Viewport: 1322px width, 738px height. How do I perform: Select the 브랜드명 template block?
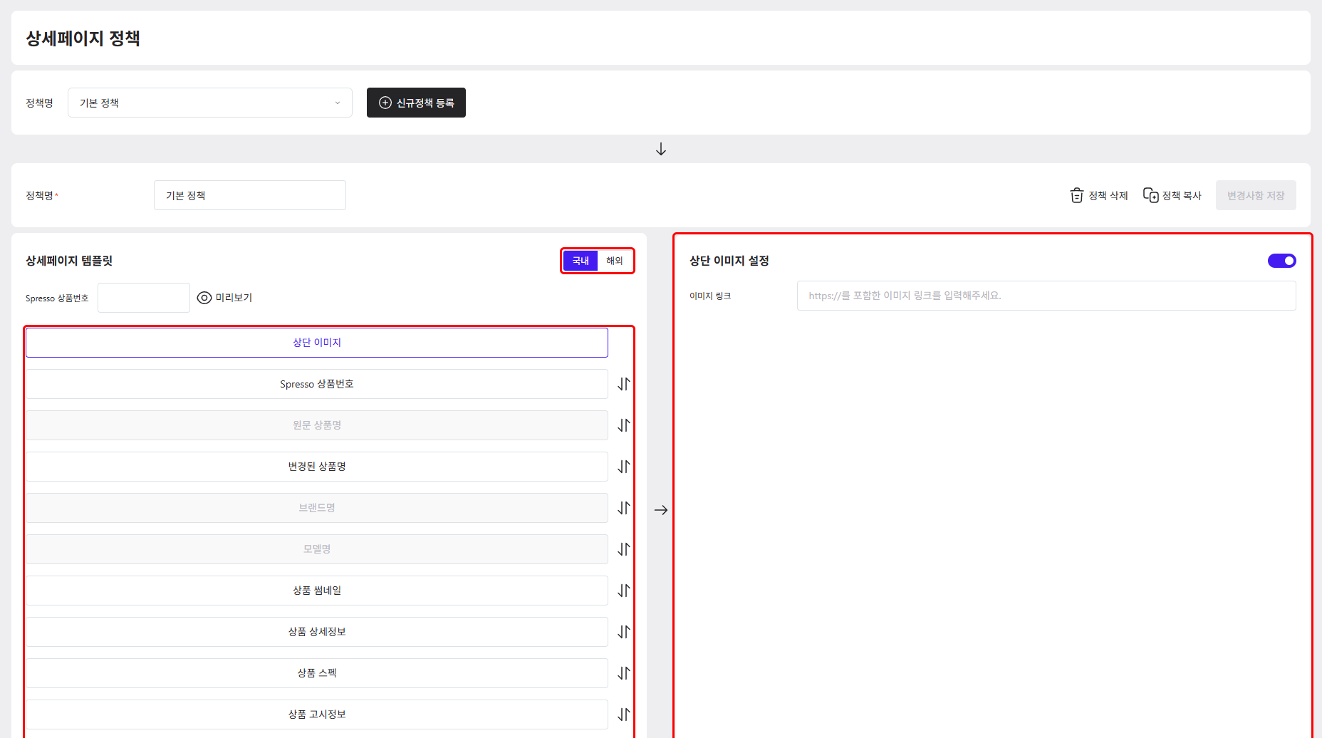pyautogui.click(x=317, y=508)
